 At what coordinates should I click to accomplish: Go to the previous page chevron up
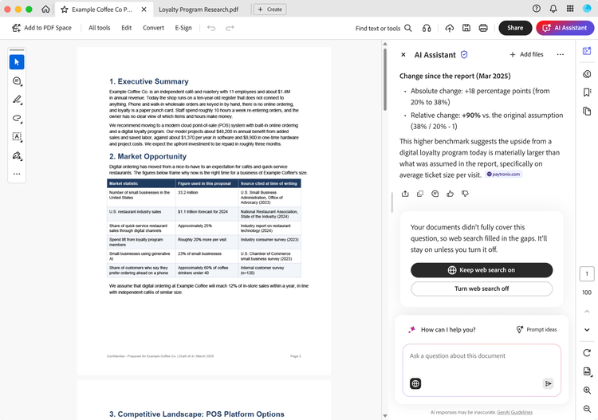587,311
